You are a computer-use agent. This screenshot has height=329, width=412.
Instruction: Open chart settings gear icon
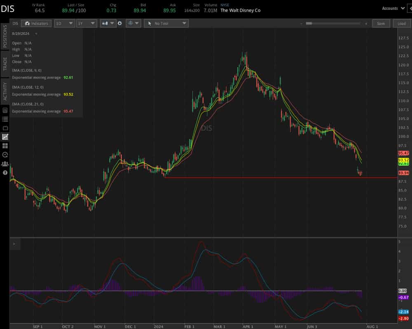[x=119, y=23]
